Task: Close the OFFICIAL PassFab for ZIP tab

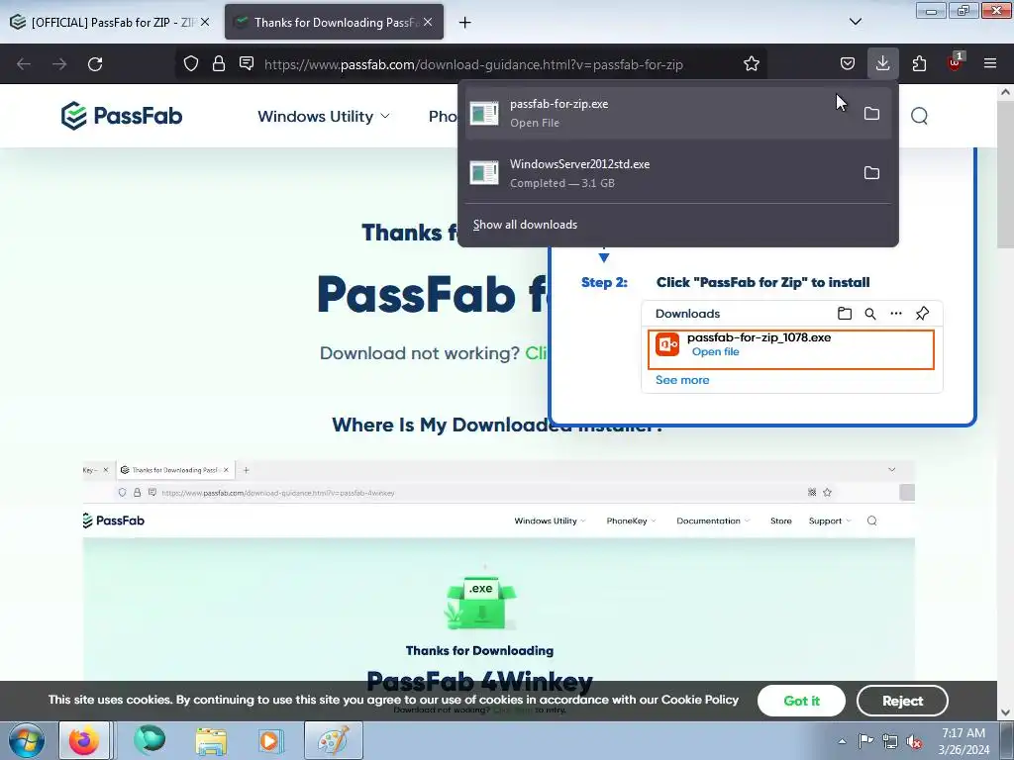Action: (x=205, y=22)
